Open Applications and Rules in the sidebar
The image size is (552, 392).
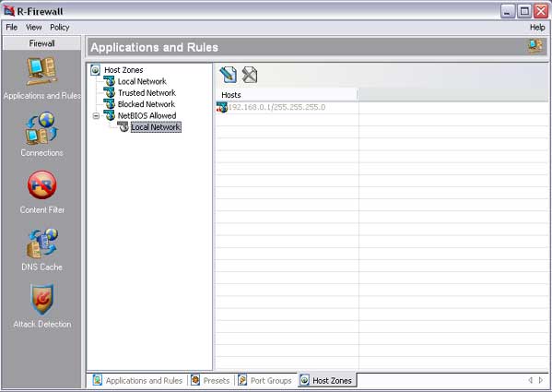tap(41, 72)
